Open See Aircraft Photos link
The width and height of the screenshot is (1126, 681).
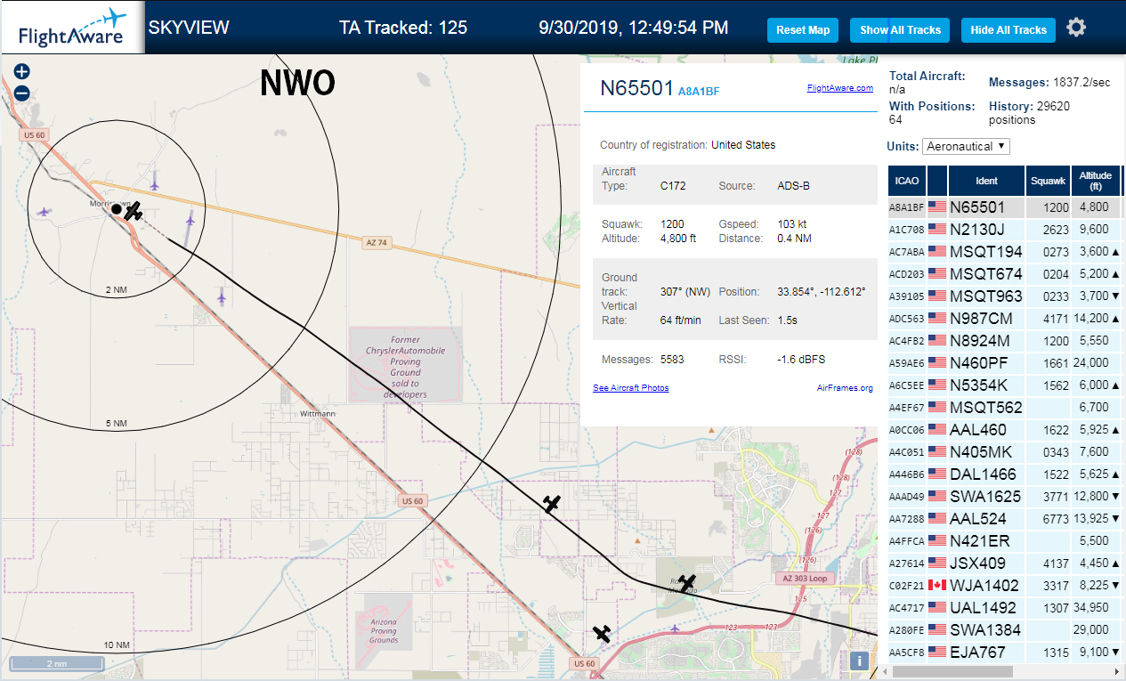coord(630,388)
